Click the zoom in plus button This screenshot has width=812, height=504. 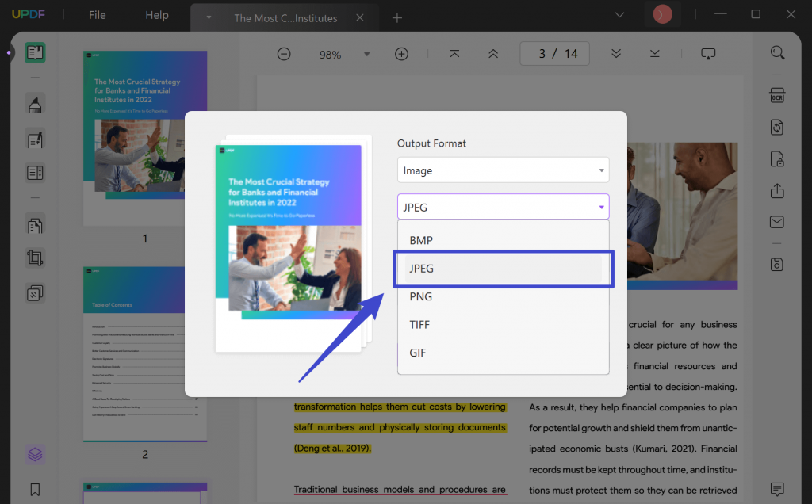[x=401, y=54]
